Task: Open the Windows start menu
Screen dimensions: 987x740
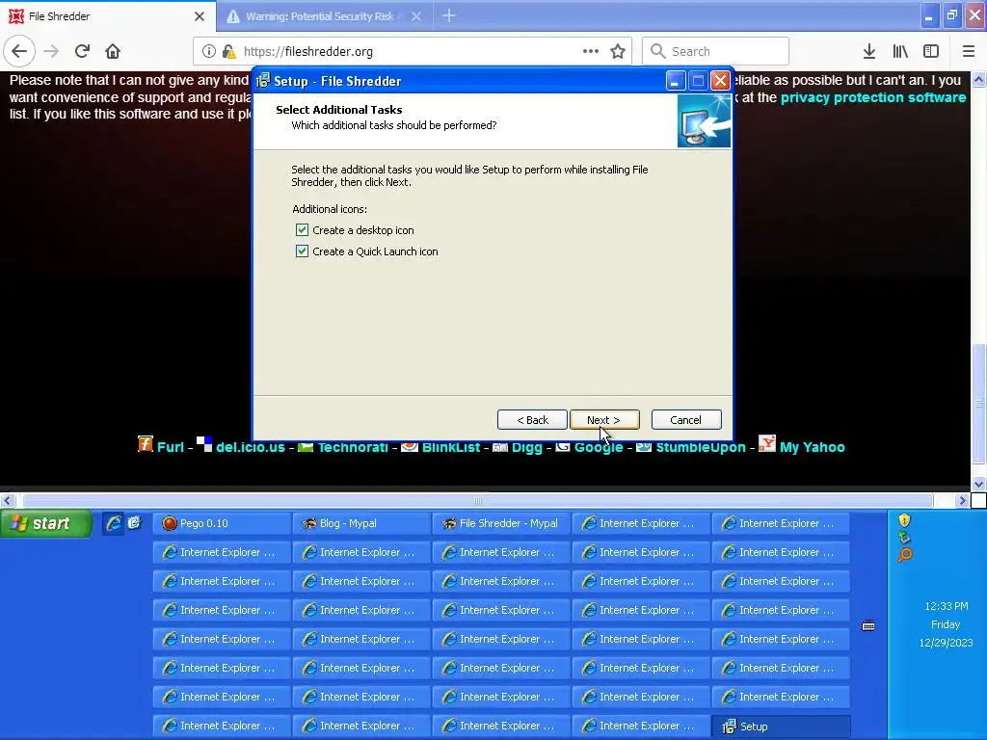Action: (x=46, y=523)
